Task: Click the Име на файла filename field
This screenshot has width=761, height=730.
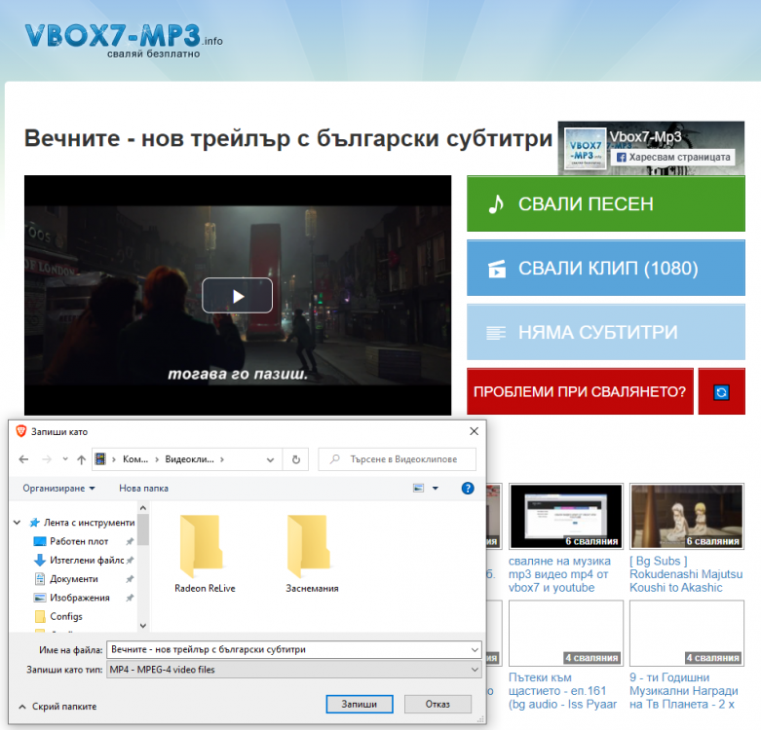Action: (293, 649)
